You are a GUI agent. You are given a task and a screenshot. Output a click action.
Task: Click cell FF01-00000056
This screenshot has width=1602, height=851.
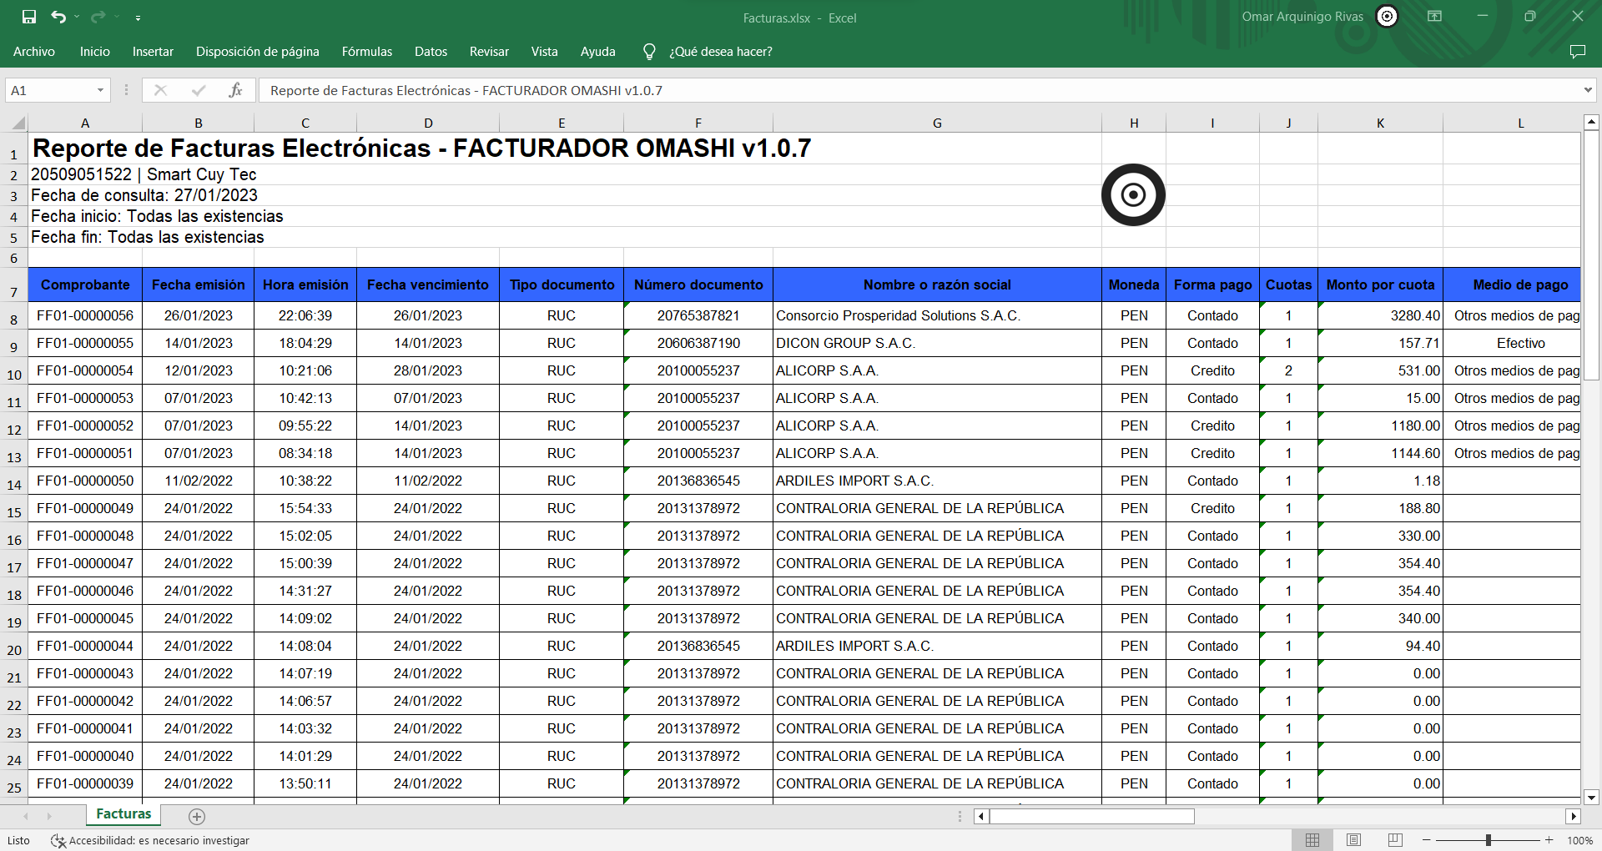click(x=85, y=315)
